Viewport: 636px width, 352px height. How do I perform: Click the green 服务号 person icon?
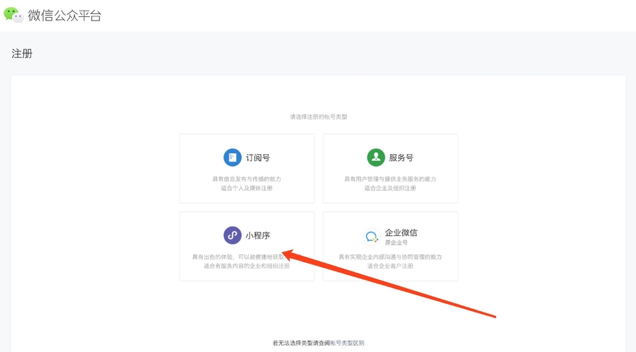tap(375, 158)
